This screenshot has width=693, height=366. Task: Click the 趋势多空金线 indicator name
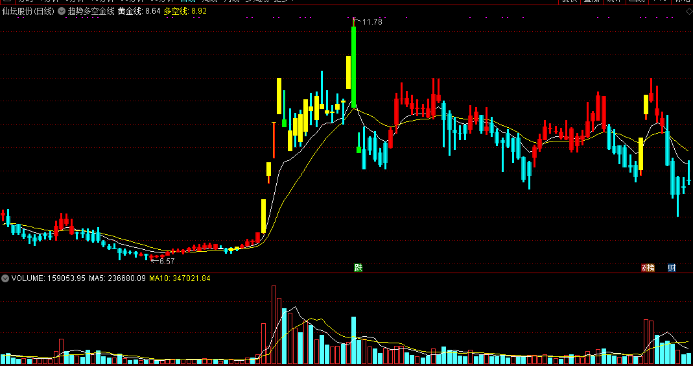click(91, 12)
